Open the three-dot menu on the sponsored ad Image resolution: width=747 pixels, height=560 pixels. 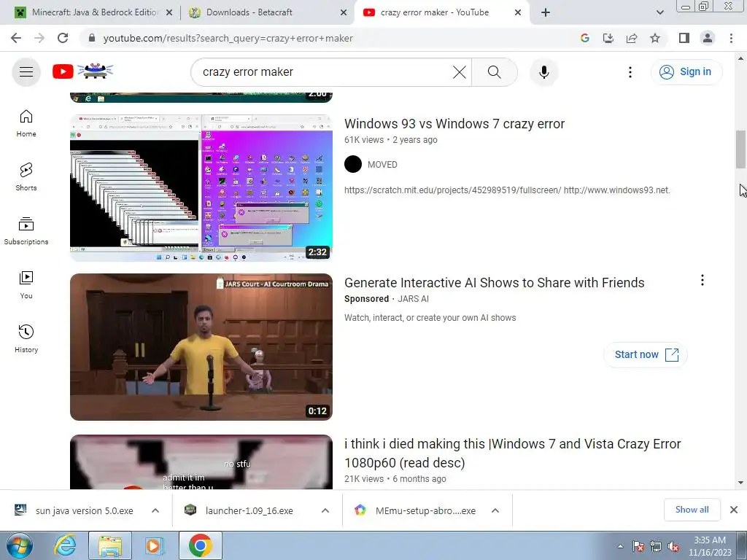[x=703, y=280]
